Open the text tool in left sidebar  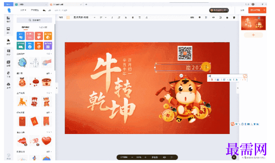(x=8, y=52)
